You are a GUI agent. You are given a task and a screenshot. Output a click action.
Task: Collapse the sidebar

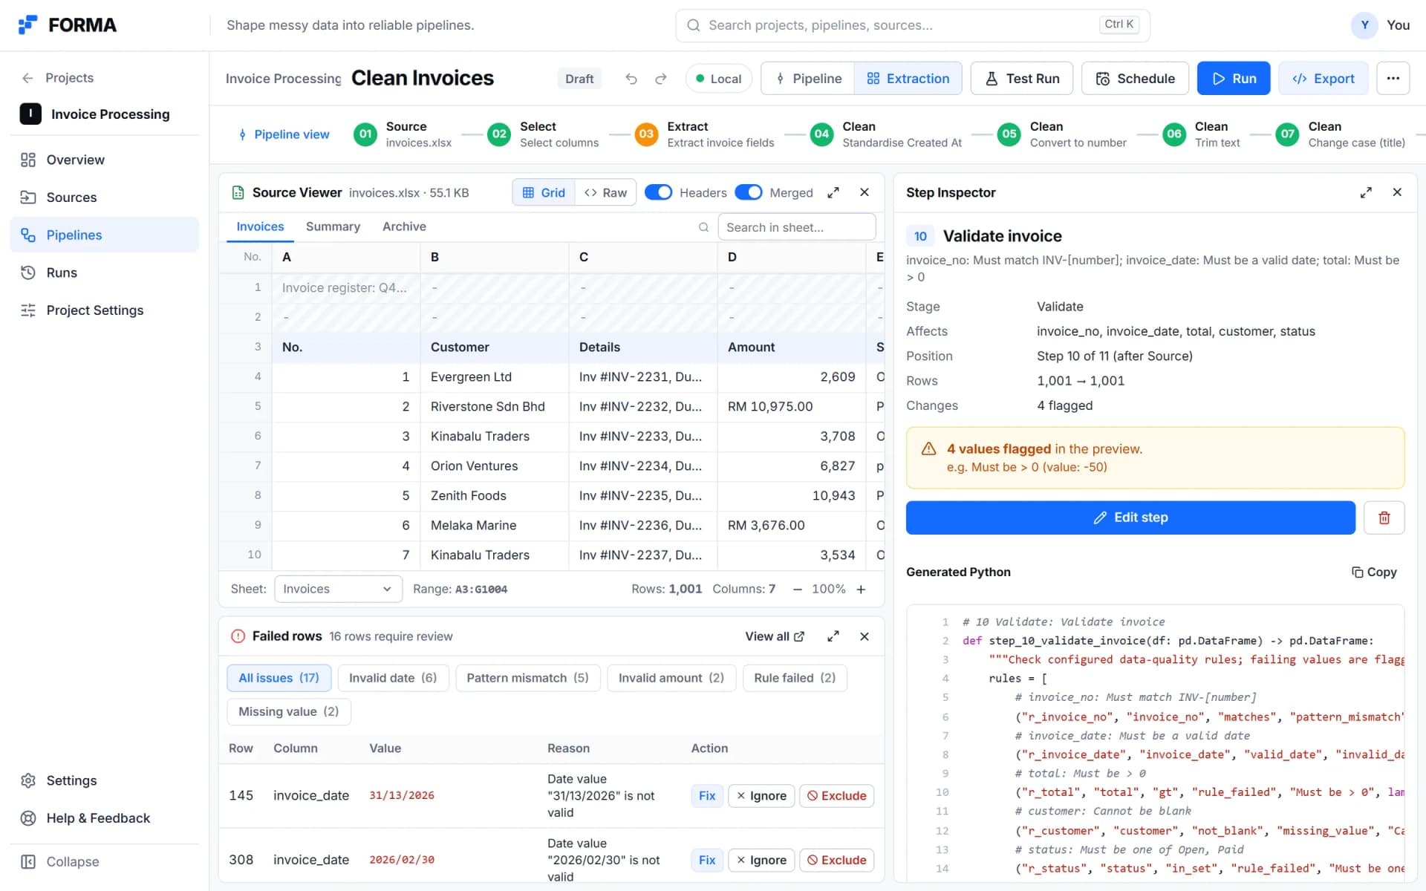point(104,861)
